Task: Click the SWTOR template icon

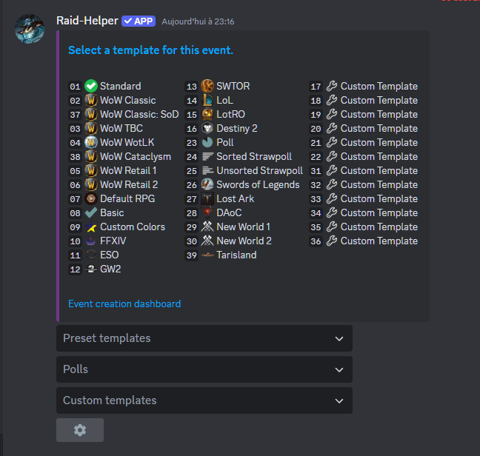Action: (207, 86)
